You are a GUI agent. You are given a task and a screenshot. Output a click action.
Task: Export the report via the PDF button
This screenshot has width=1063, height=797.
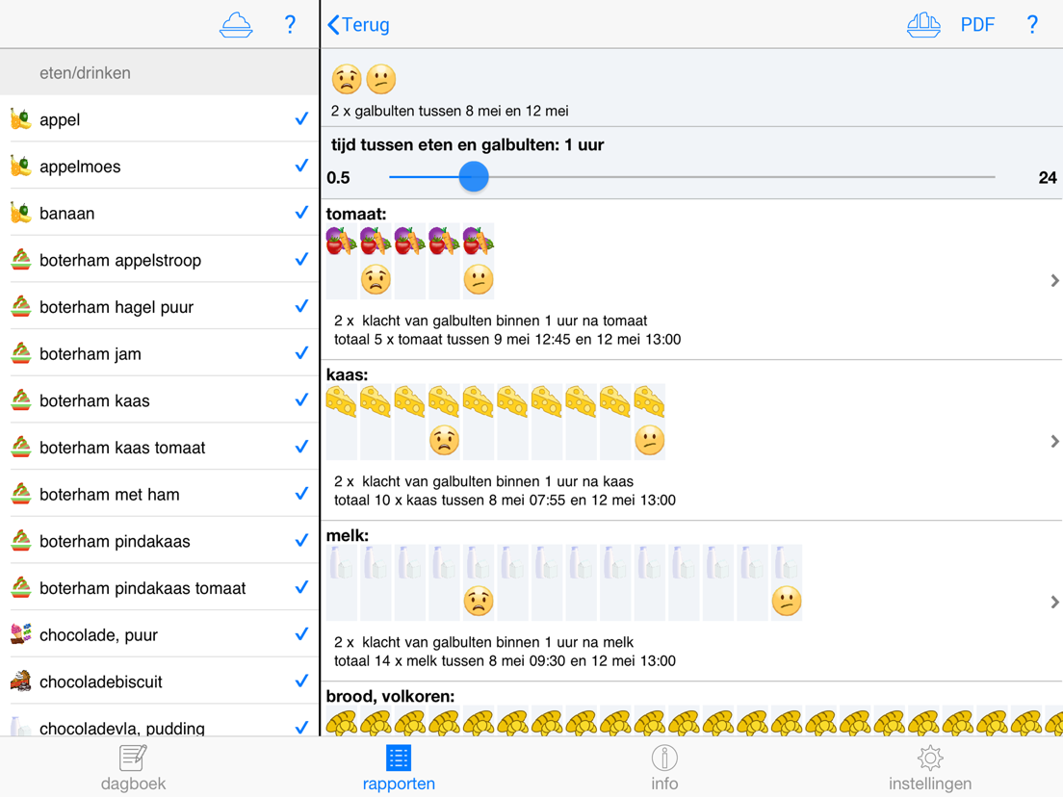(977, 24)
